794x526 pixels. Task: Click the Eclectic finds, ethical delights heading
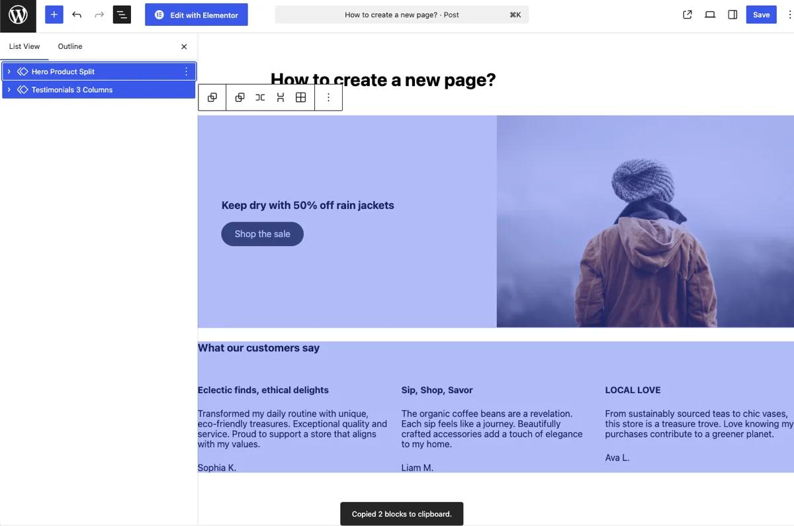[263, 390]
